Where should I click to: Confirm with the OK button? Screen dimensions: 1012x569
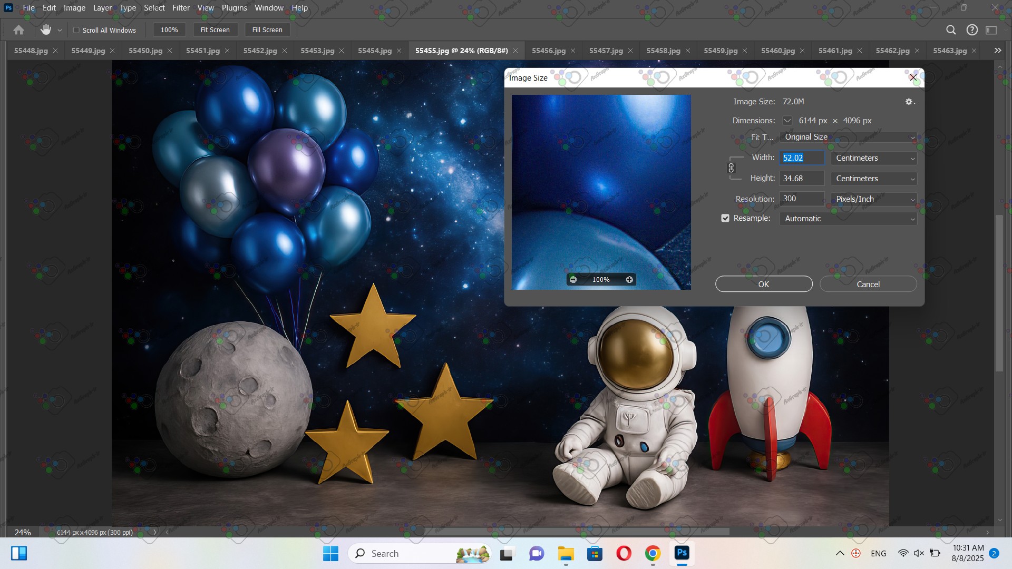point(763,284)
